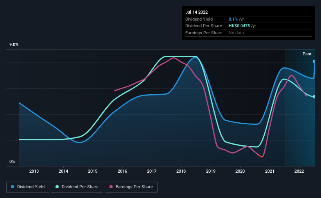Click the Earnings Per Share No data text
The image size is (321, 198).
[236, 33]
